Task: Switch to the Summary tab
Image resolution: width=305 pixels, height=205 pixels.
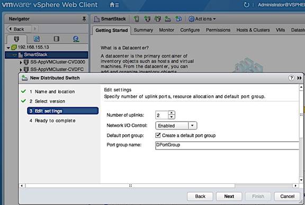Action: coord(143,30)
